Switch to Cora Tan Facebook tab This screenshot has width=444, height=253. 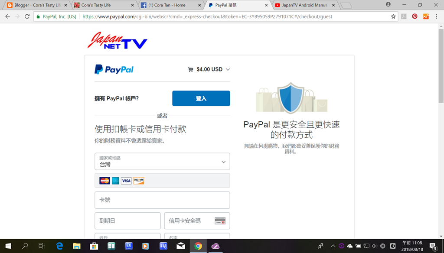pyautogui.click(x=171, y=5)
